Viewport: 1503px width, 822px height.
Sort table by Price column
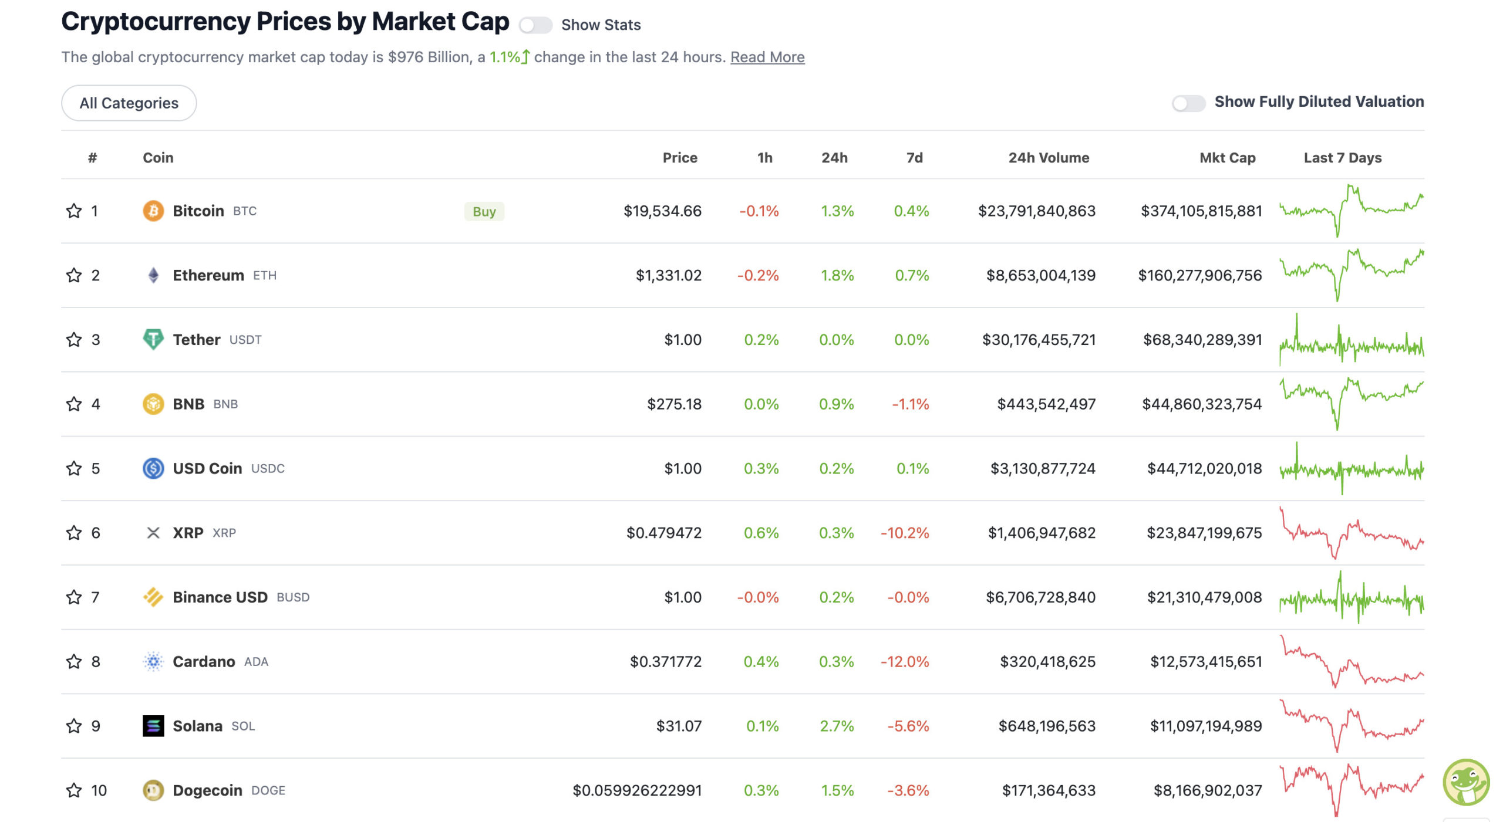(x=680, y=158)
